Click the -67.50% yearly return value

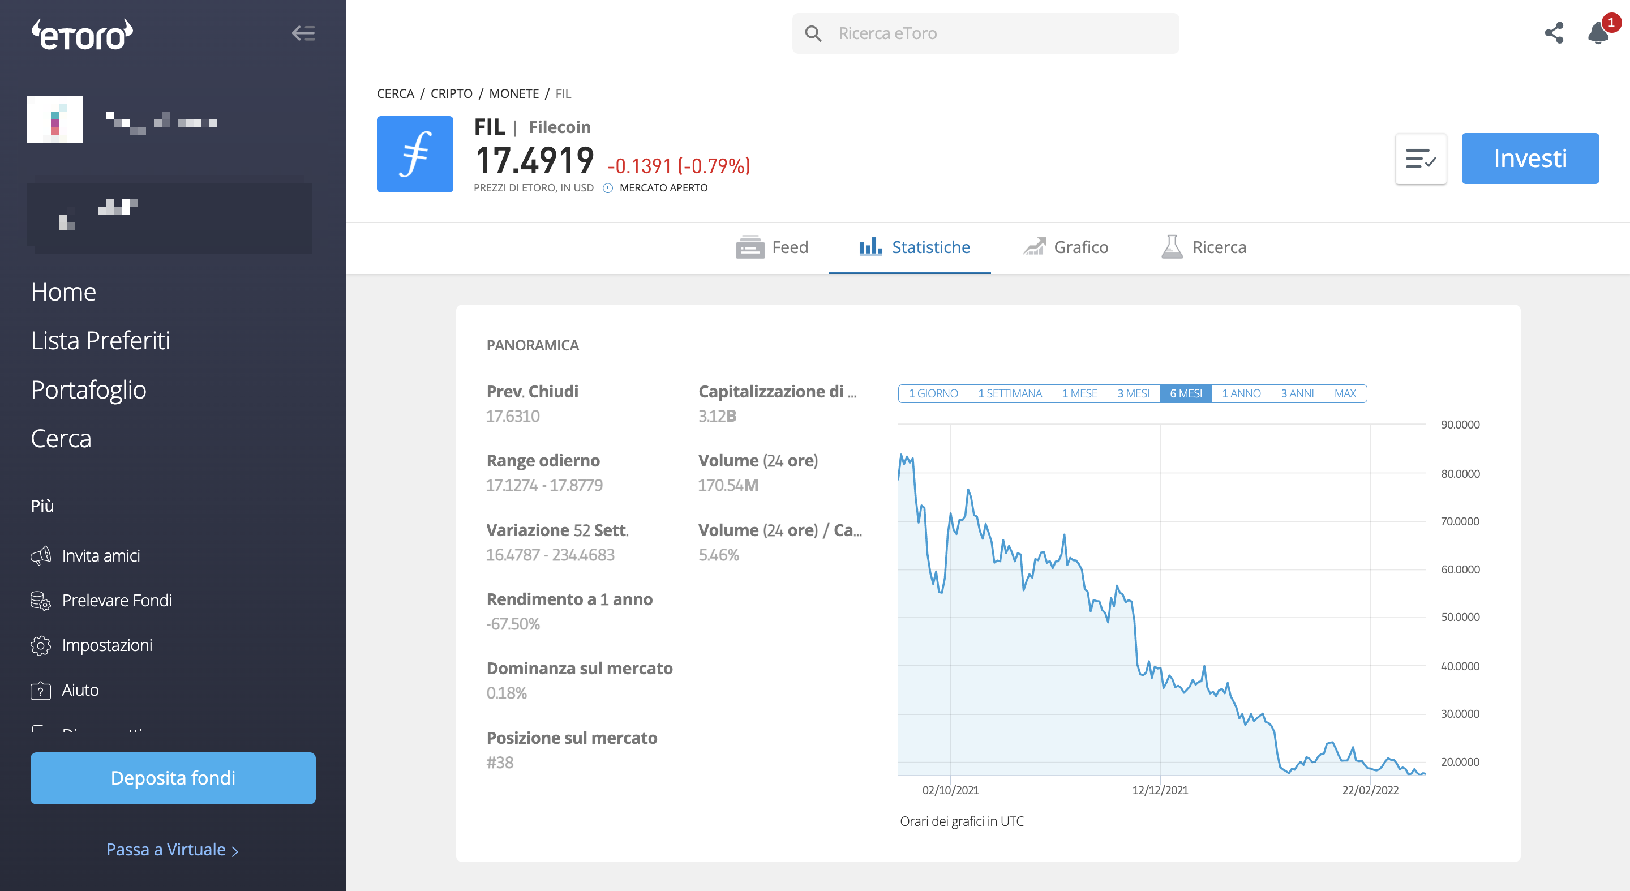(513, 624)
